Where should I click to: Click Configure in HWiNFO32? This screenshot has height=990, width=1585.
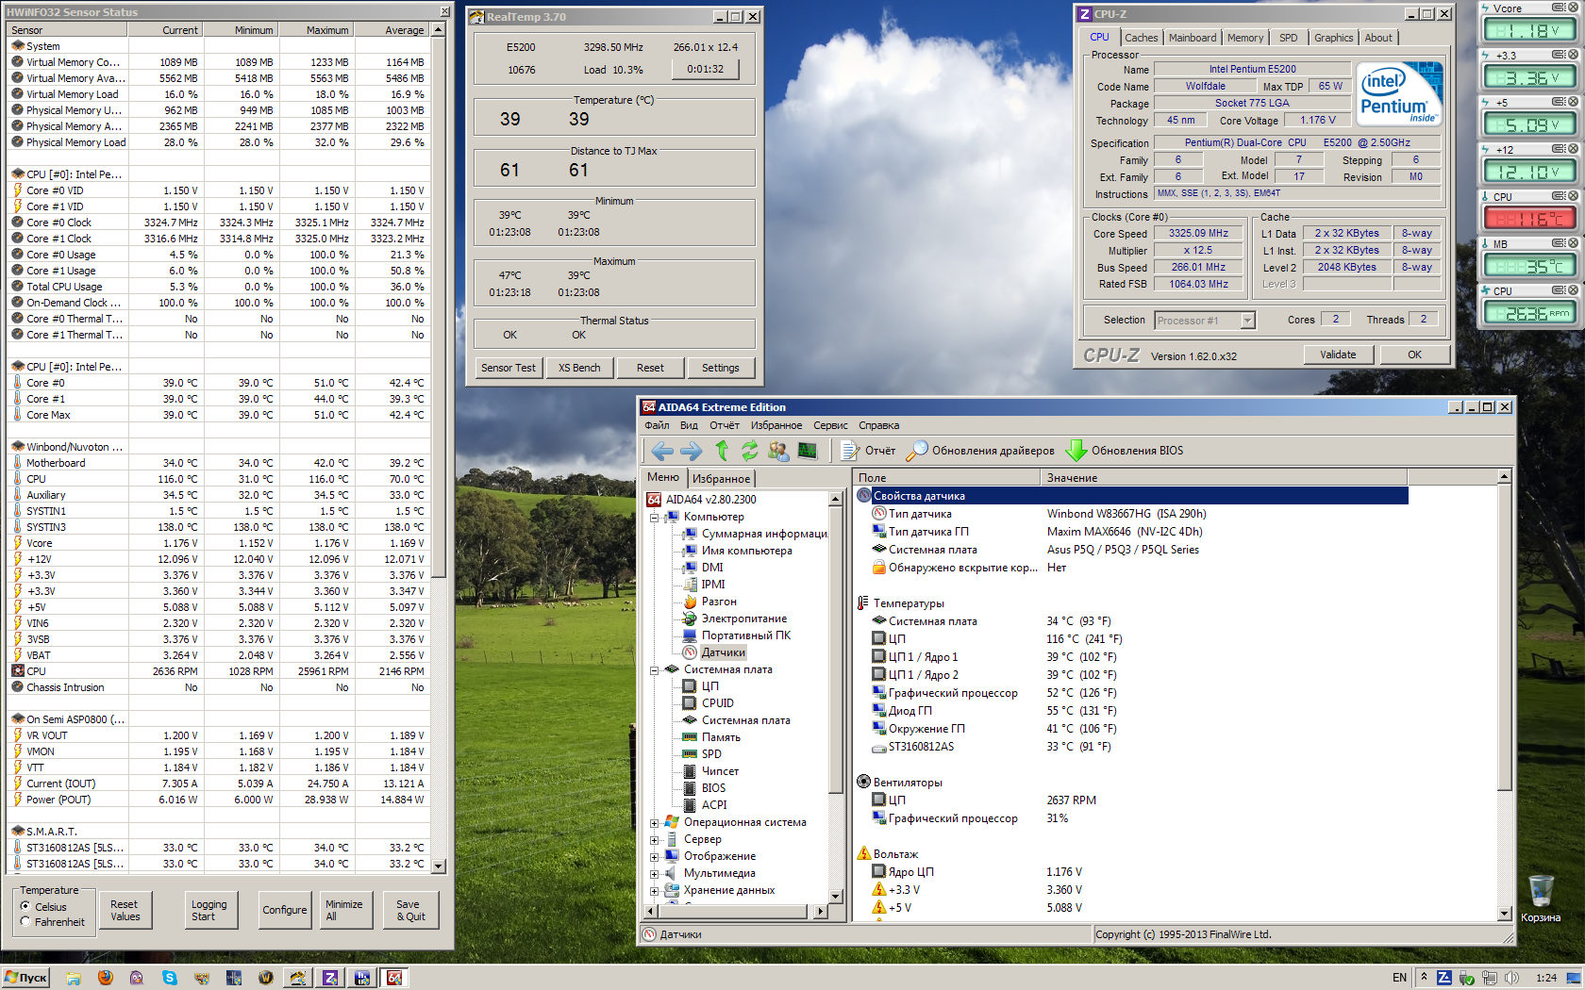click(x=285, y=910)
